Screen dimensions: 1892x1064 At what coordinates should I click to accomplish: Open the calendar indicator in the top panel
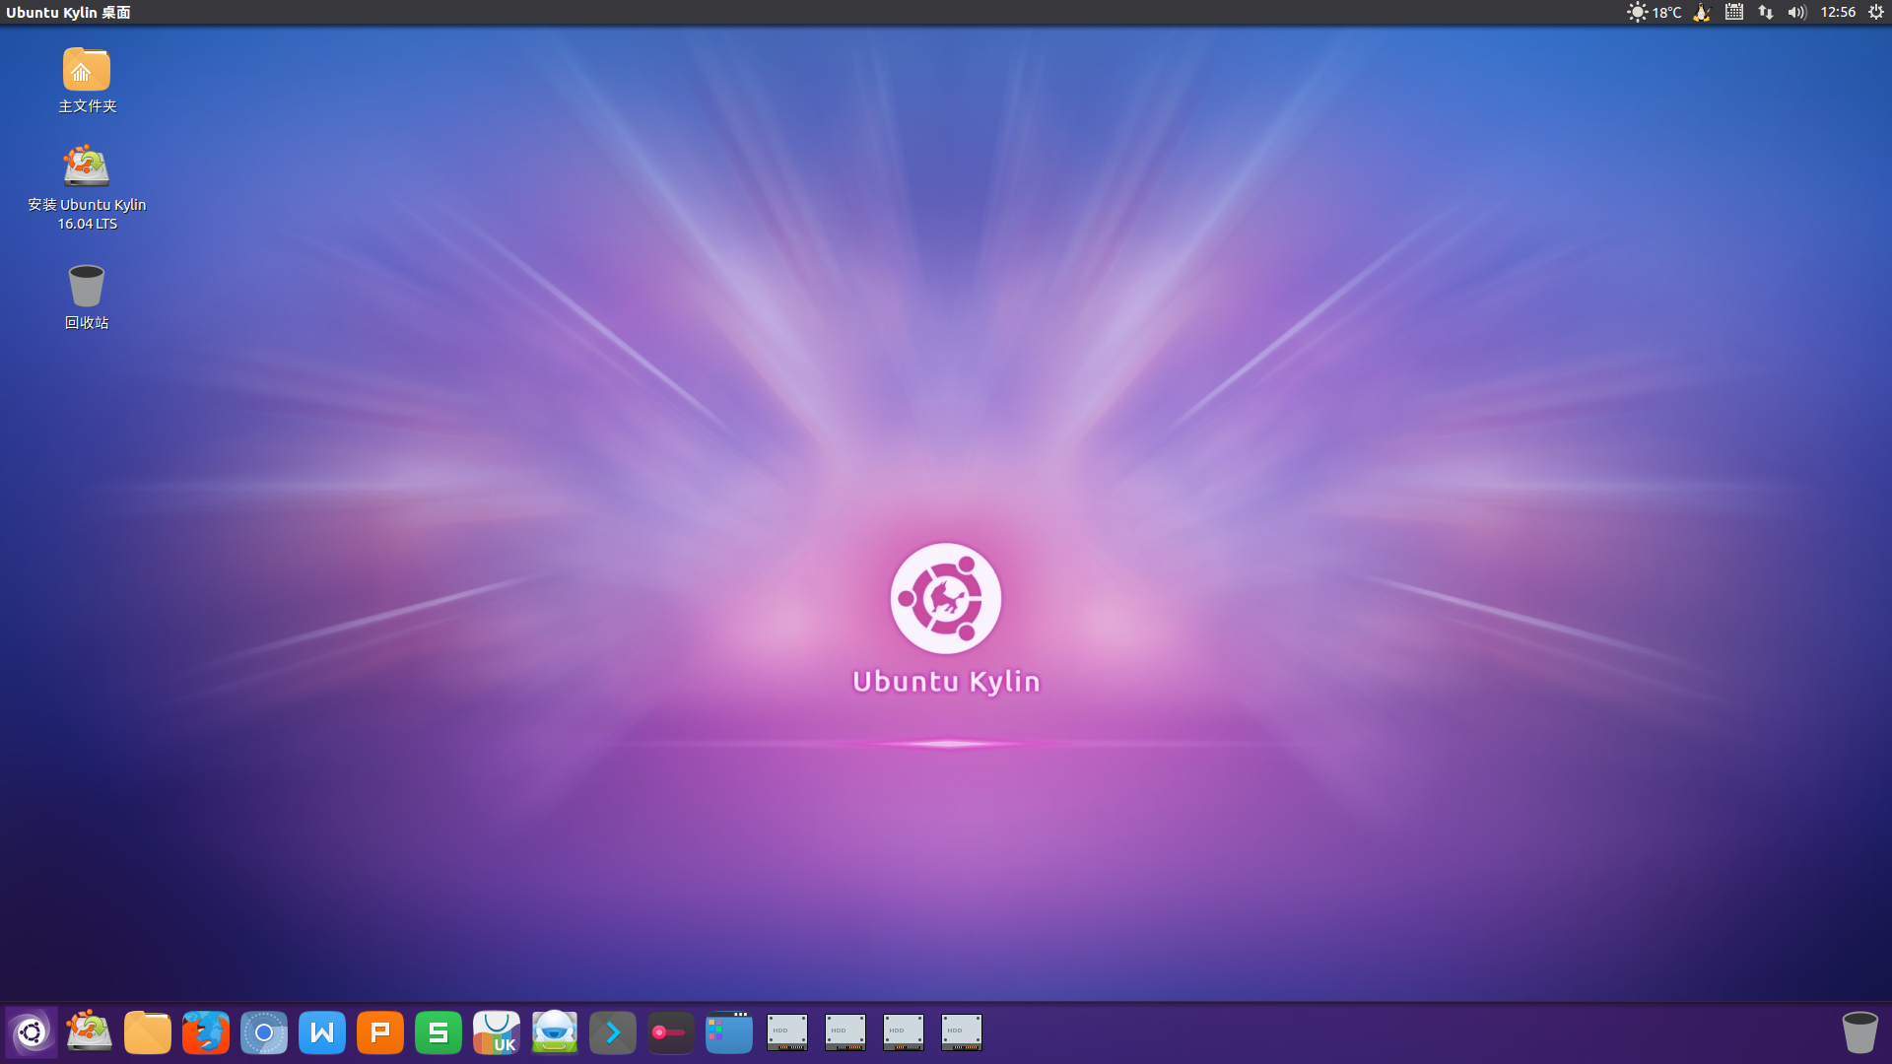(x=1732, y=13)
